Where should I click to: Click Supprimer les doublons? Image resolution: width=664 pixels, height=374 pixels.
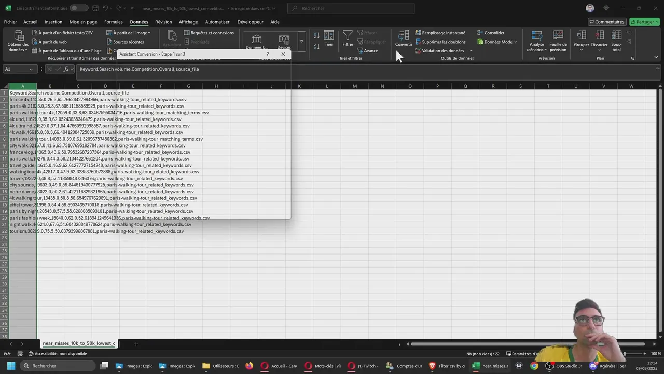point(440,42)
